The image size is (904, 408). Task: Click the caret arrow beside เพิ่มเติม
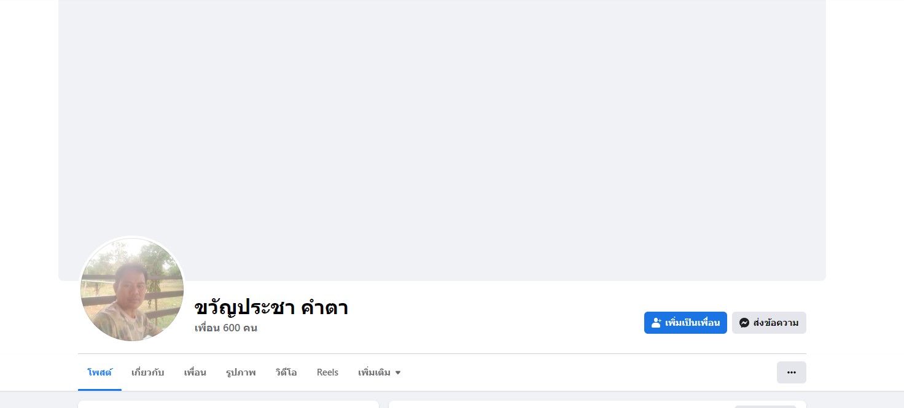tap(398, 372)
